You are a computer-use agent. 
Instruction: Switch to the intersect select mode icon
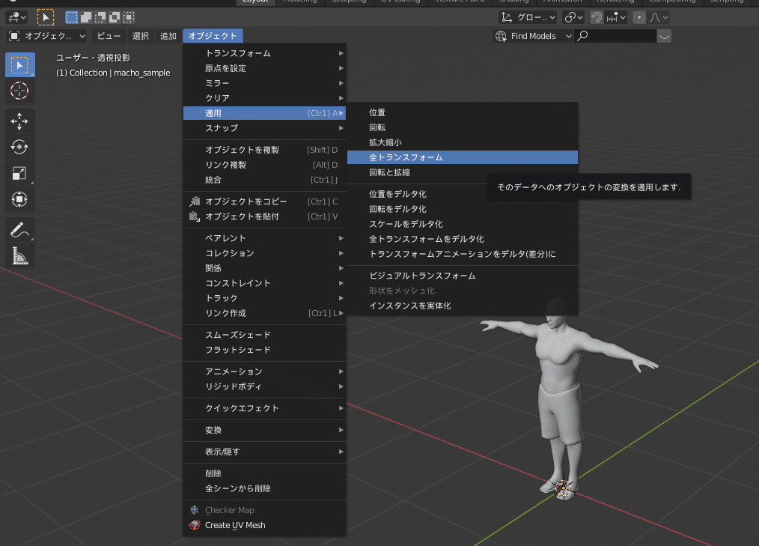coord(129,17)
